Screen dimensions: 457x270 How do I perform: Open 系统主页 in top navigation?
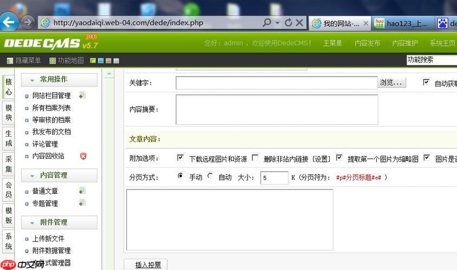point(442,43)
